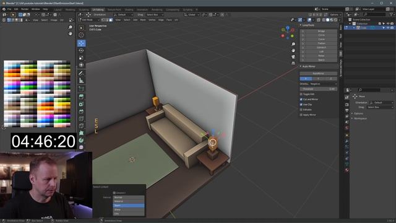The width and height of the screenshot is (396, 223).
Task: Switch to the Layout workspace tab
Action: click(x=58, y=10)
